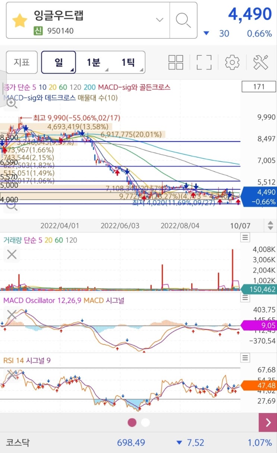
Task: Open the 지표 indicator button
Action: [22, 62]
